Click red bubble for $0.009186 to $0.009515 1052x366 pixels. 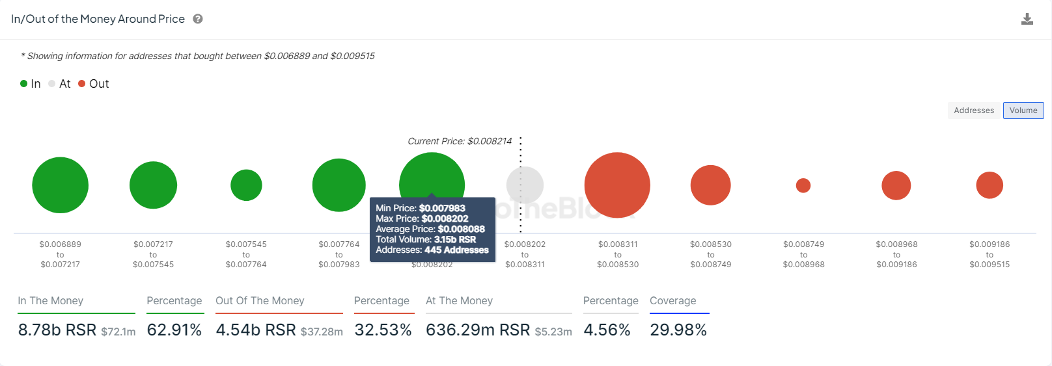[990, 185]
